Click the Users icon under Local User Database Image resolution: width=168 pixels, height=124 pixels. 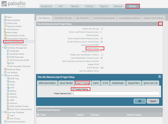tap(8, 115)
